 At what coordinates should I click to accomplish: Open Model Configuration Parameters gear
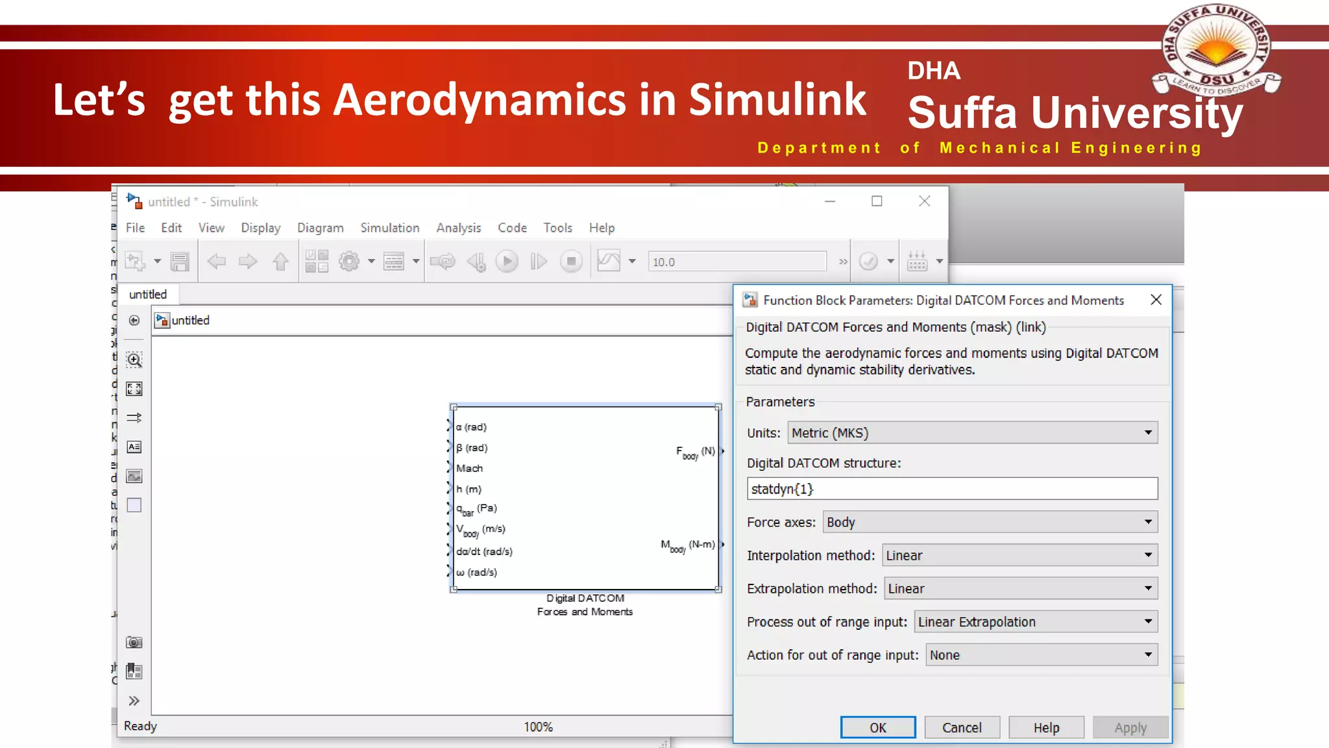349,261
